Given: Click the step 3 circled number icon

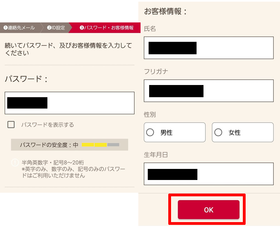Looking at the screenshot, I should click(82, 28).
